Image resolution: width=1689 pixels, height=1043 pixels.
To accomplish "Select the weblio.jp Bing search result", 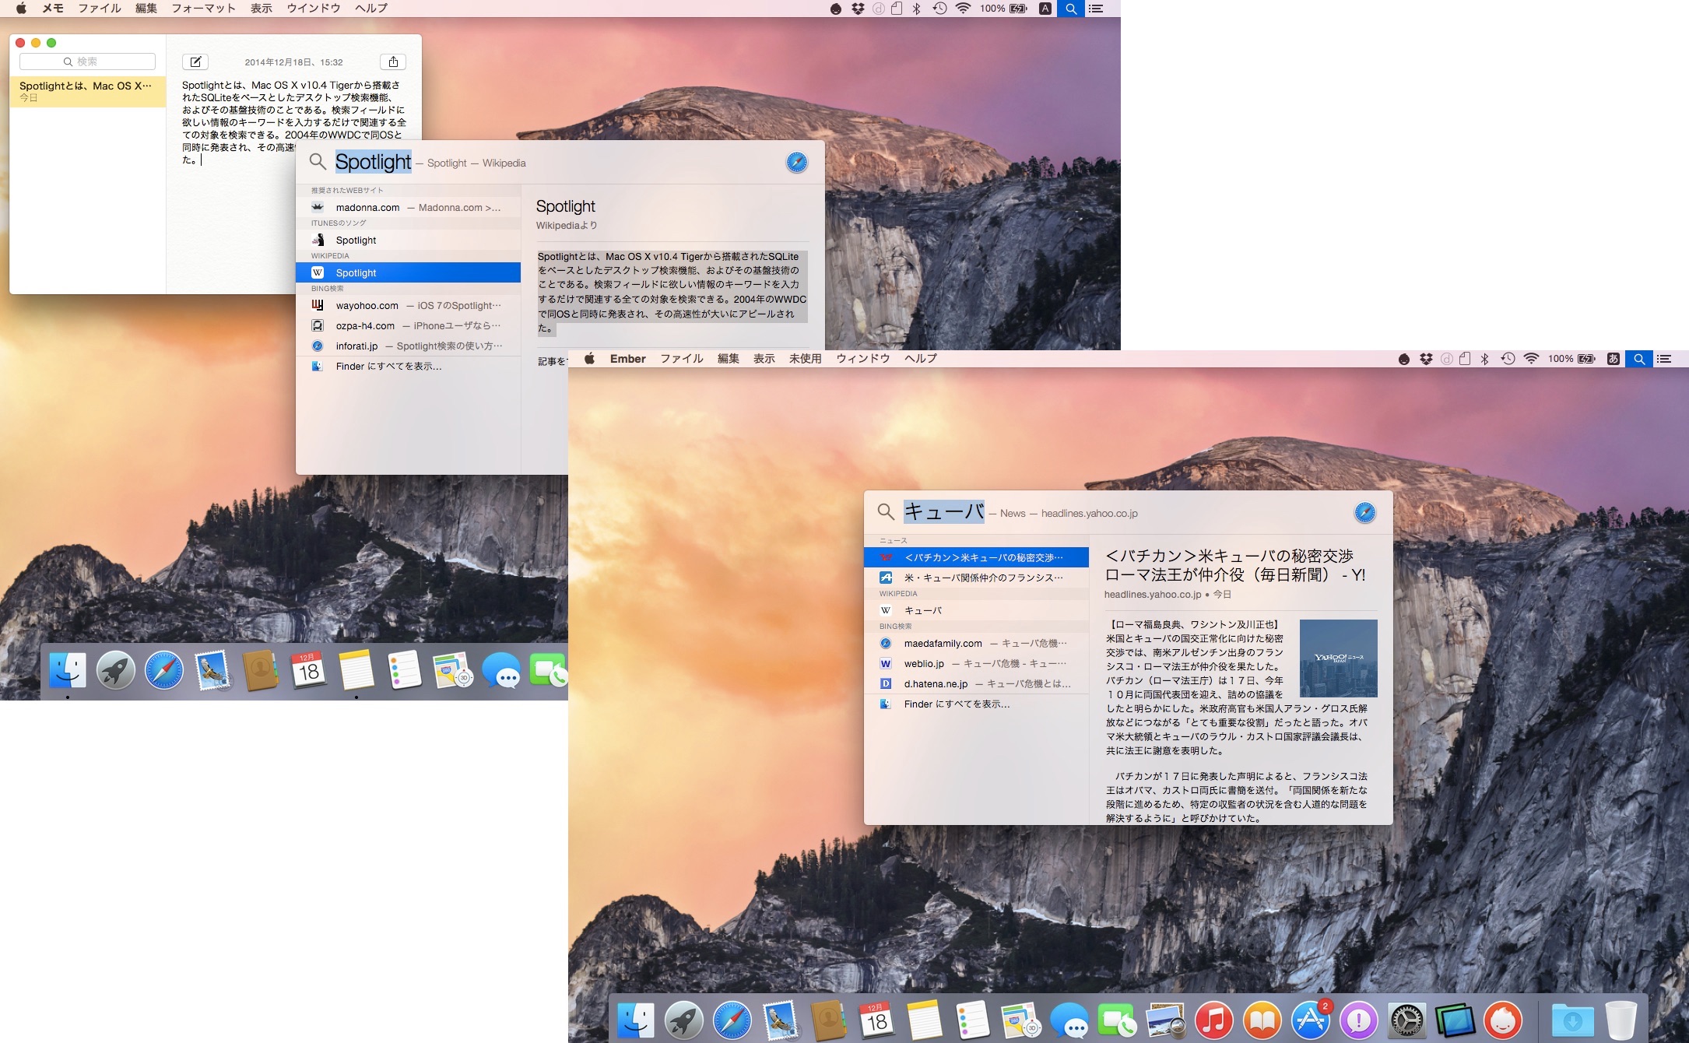I will click(x=976, y=663).
